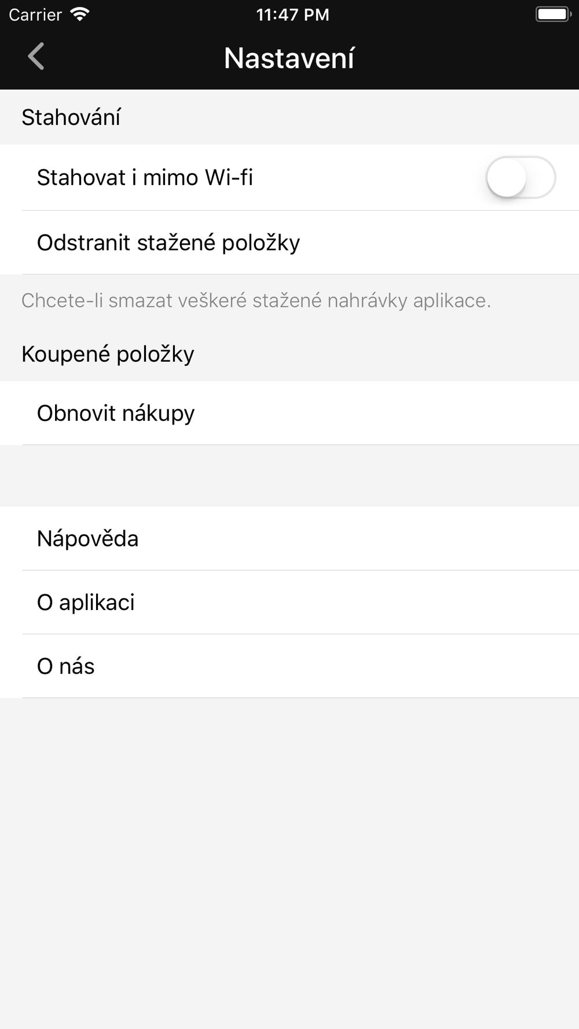Tap the Nastavení title in header
The image size is (579, 1029).
pyautogui.click(x=289, y=58)
